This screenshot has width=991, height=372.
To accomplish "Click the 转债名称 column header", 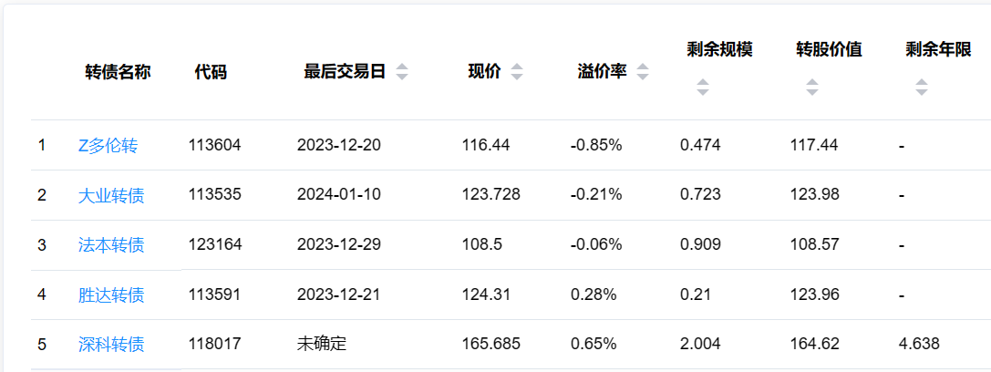I will point(118,72).
